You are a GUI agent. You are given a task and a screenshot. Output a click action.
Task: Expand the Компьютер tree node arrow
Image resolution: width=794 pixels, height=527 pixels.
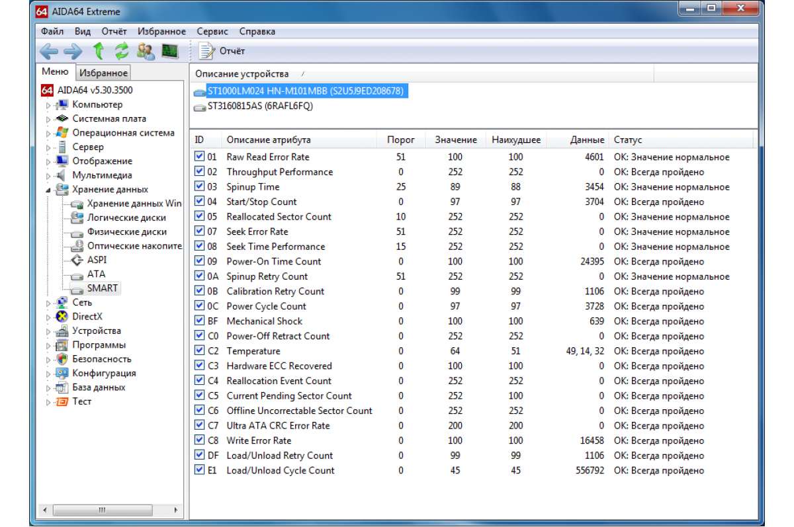click(48, 105)
